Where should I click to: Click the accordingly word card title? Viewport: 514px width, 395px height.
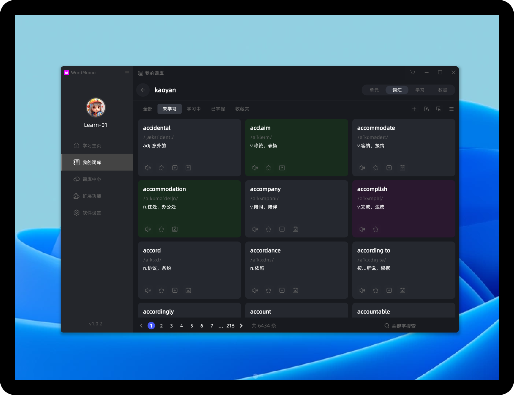(x=158, y=311)
